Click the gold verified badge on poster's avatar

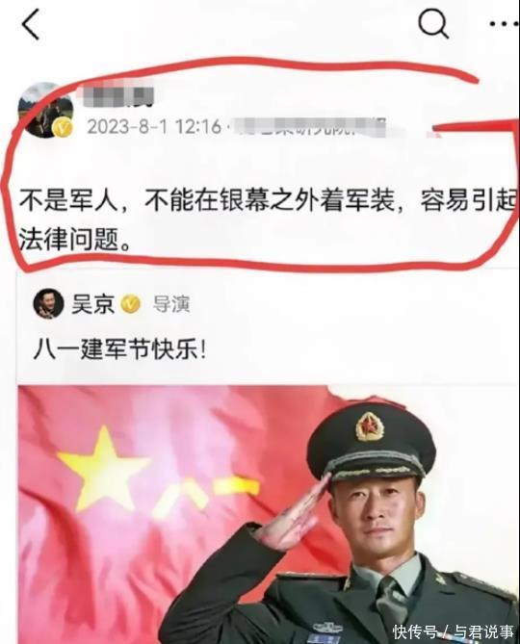click(x=63, y=128)
